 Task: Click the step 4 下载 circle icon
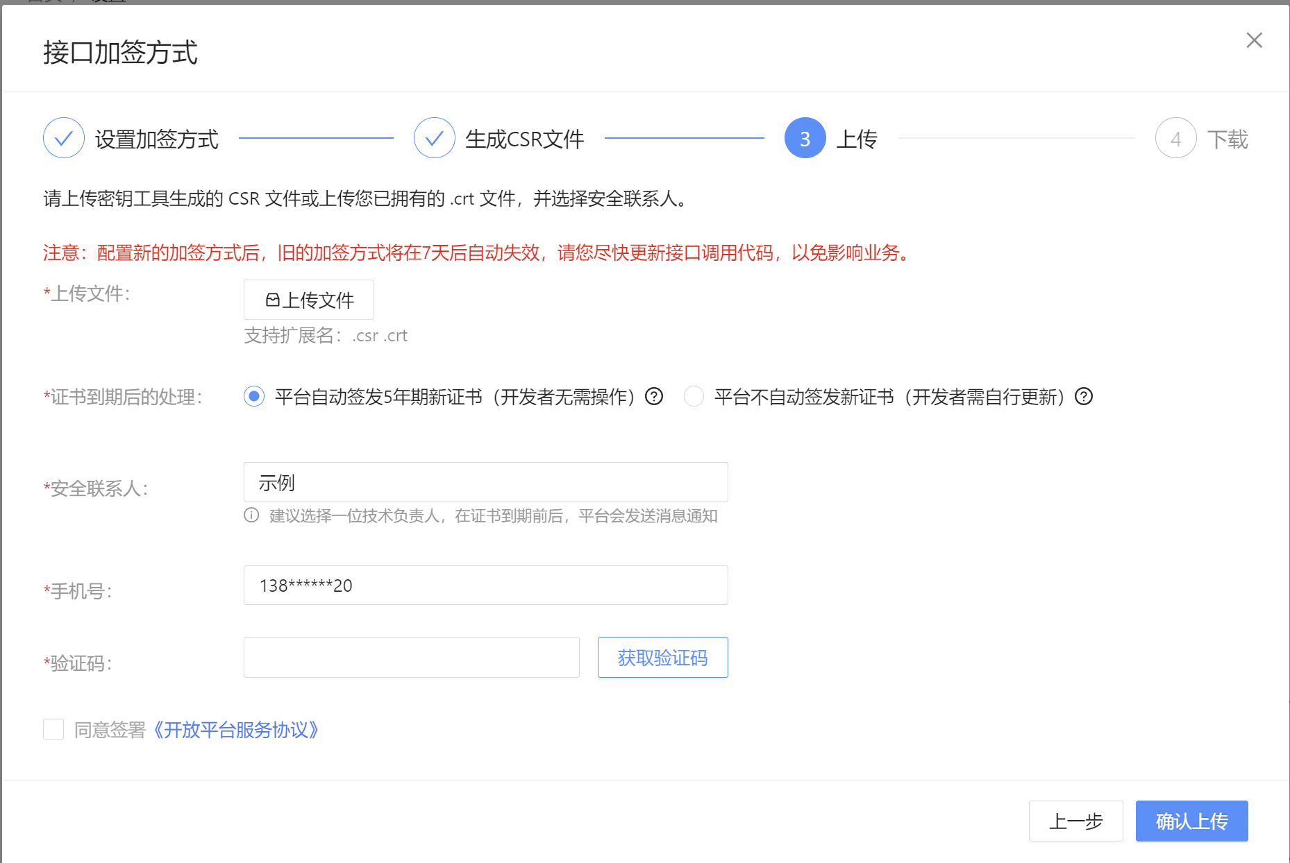(x=1175, y=138)
